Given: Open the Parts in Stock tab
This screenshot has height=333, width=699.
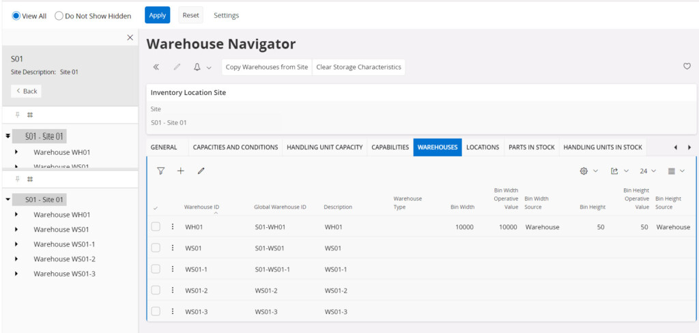Looking at the screenshot, I should click(x=531, y=147).
